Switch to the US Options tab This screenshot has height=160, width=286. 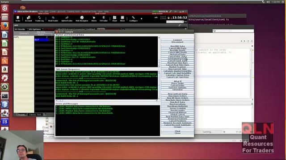coord(35,29)
